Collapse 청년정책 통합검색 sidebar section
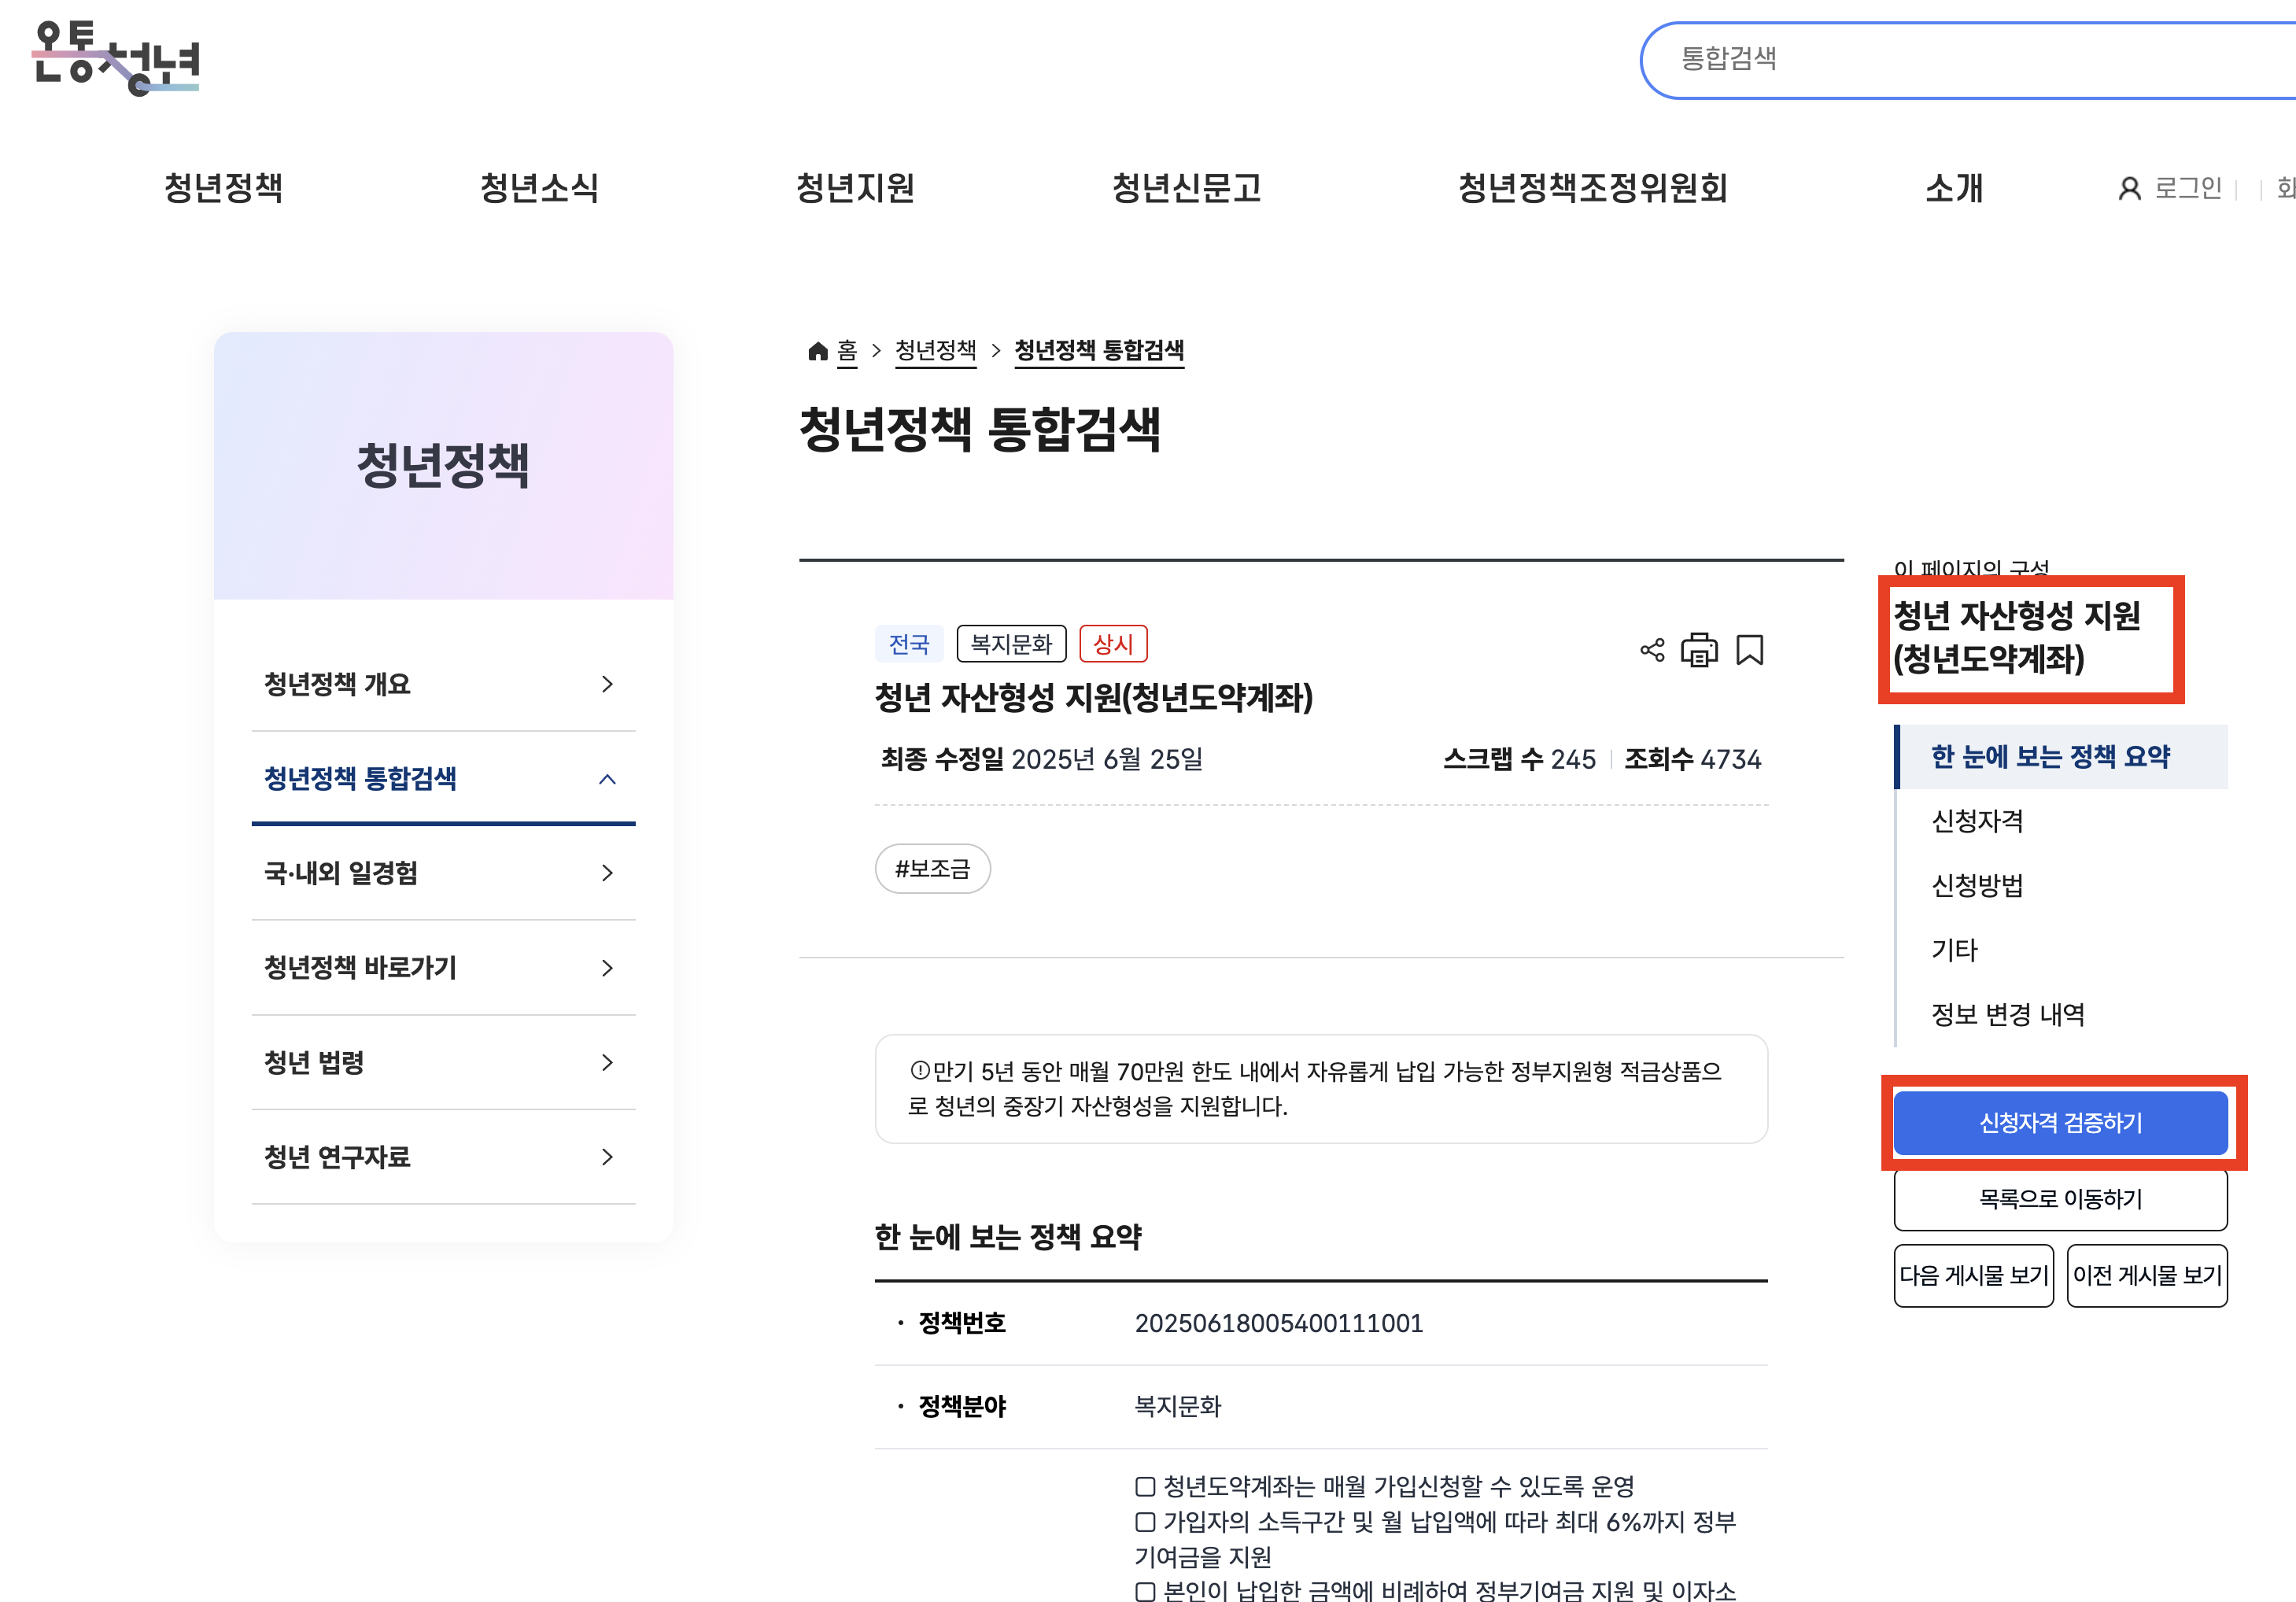 point(607,779)
